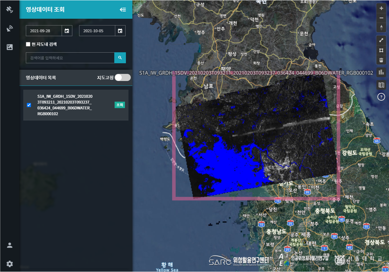The image size is (389, 272).
Task: Reset map north with compass arrow
Action: 381,27
